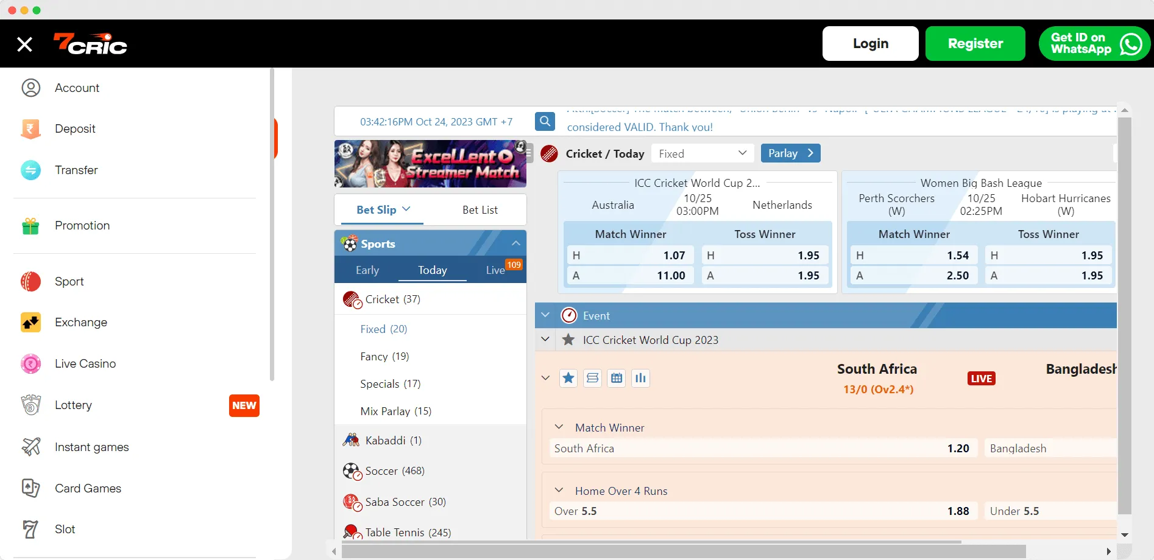The width and height of the screenshot is (1154, 560).
Task: Bet on South Africa at 1.20
Action: pos(763,448)
